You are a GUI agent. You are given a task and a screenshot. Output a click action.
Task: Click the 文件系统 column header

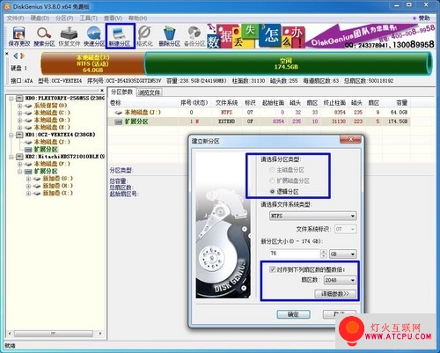pos(226,103)
